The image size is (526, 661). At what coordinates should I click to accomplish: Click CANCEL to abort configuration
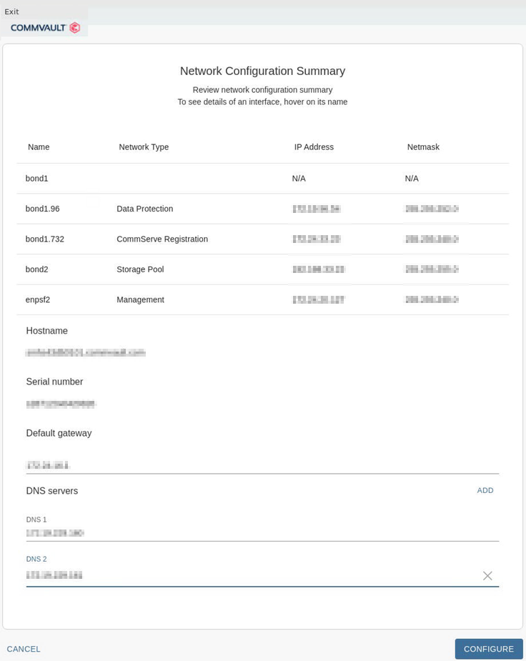coord(24,649)
